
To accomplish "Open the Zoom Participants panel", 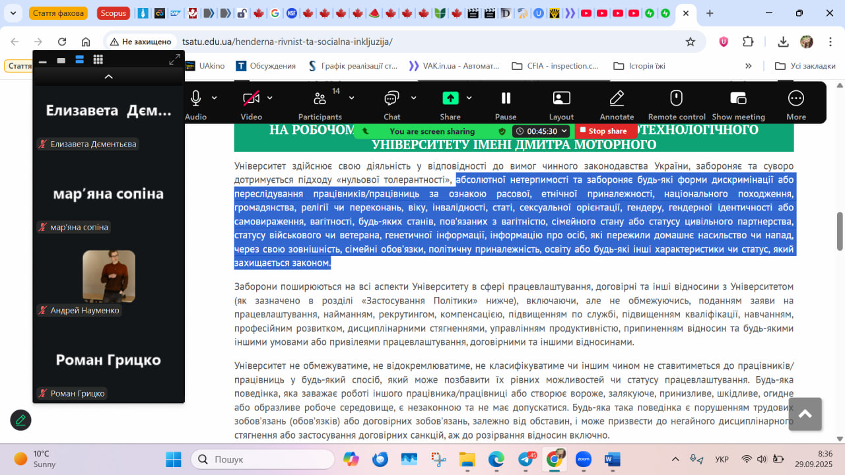I will click(x=320, y=99).
